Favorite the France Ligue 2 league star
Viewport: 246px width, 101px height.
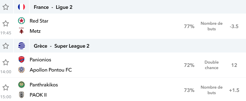point(6,7)
